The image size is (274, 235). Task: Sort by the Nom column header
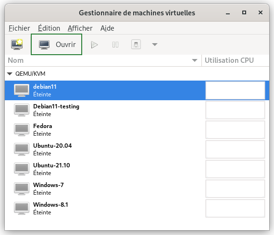(103, 60)
